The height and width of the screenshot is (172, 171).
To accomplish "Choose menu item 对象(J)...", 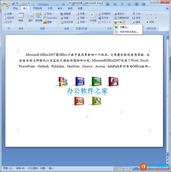I will pos(128,27).
